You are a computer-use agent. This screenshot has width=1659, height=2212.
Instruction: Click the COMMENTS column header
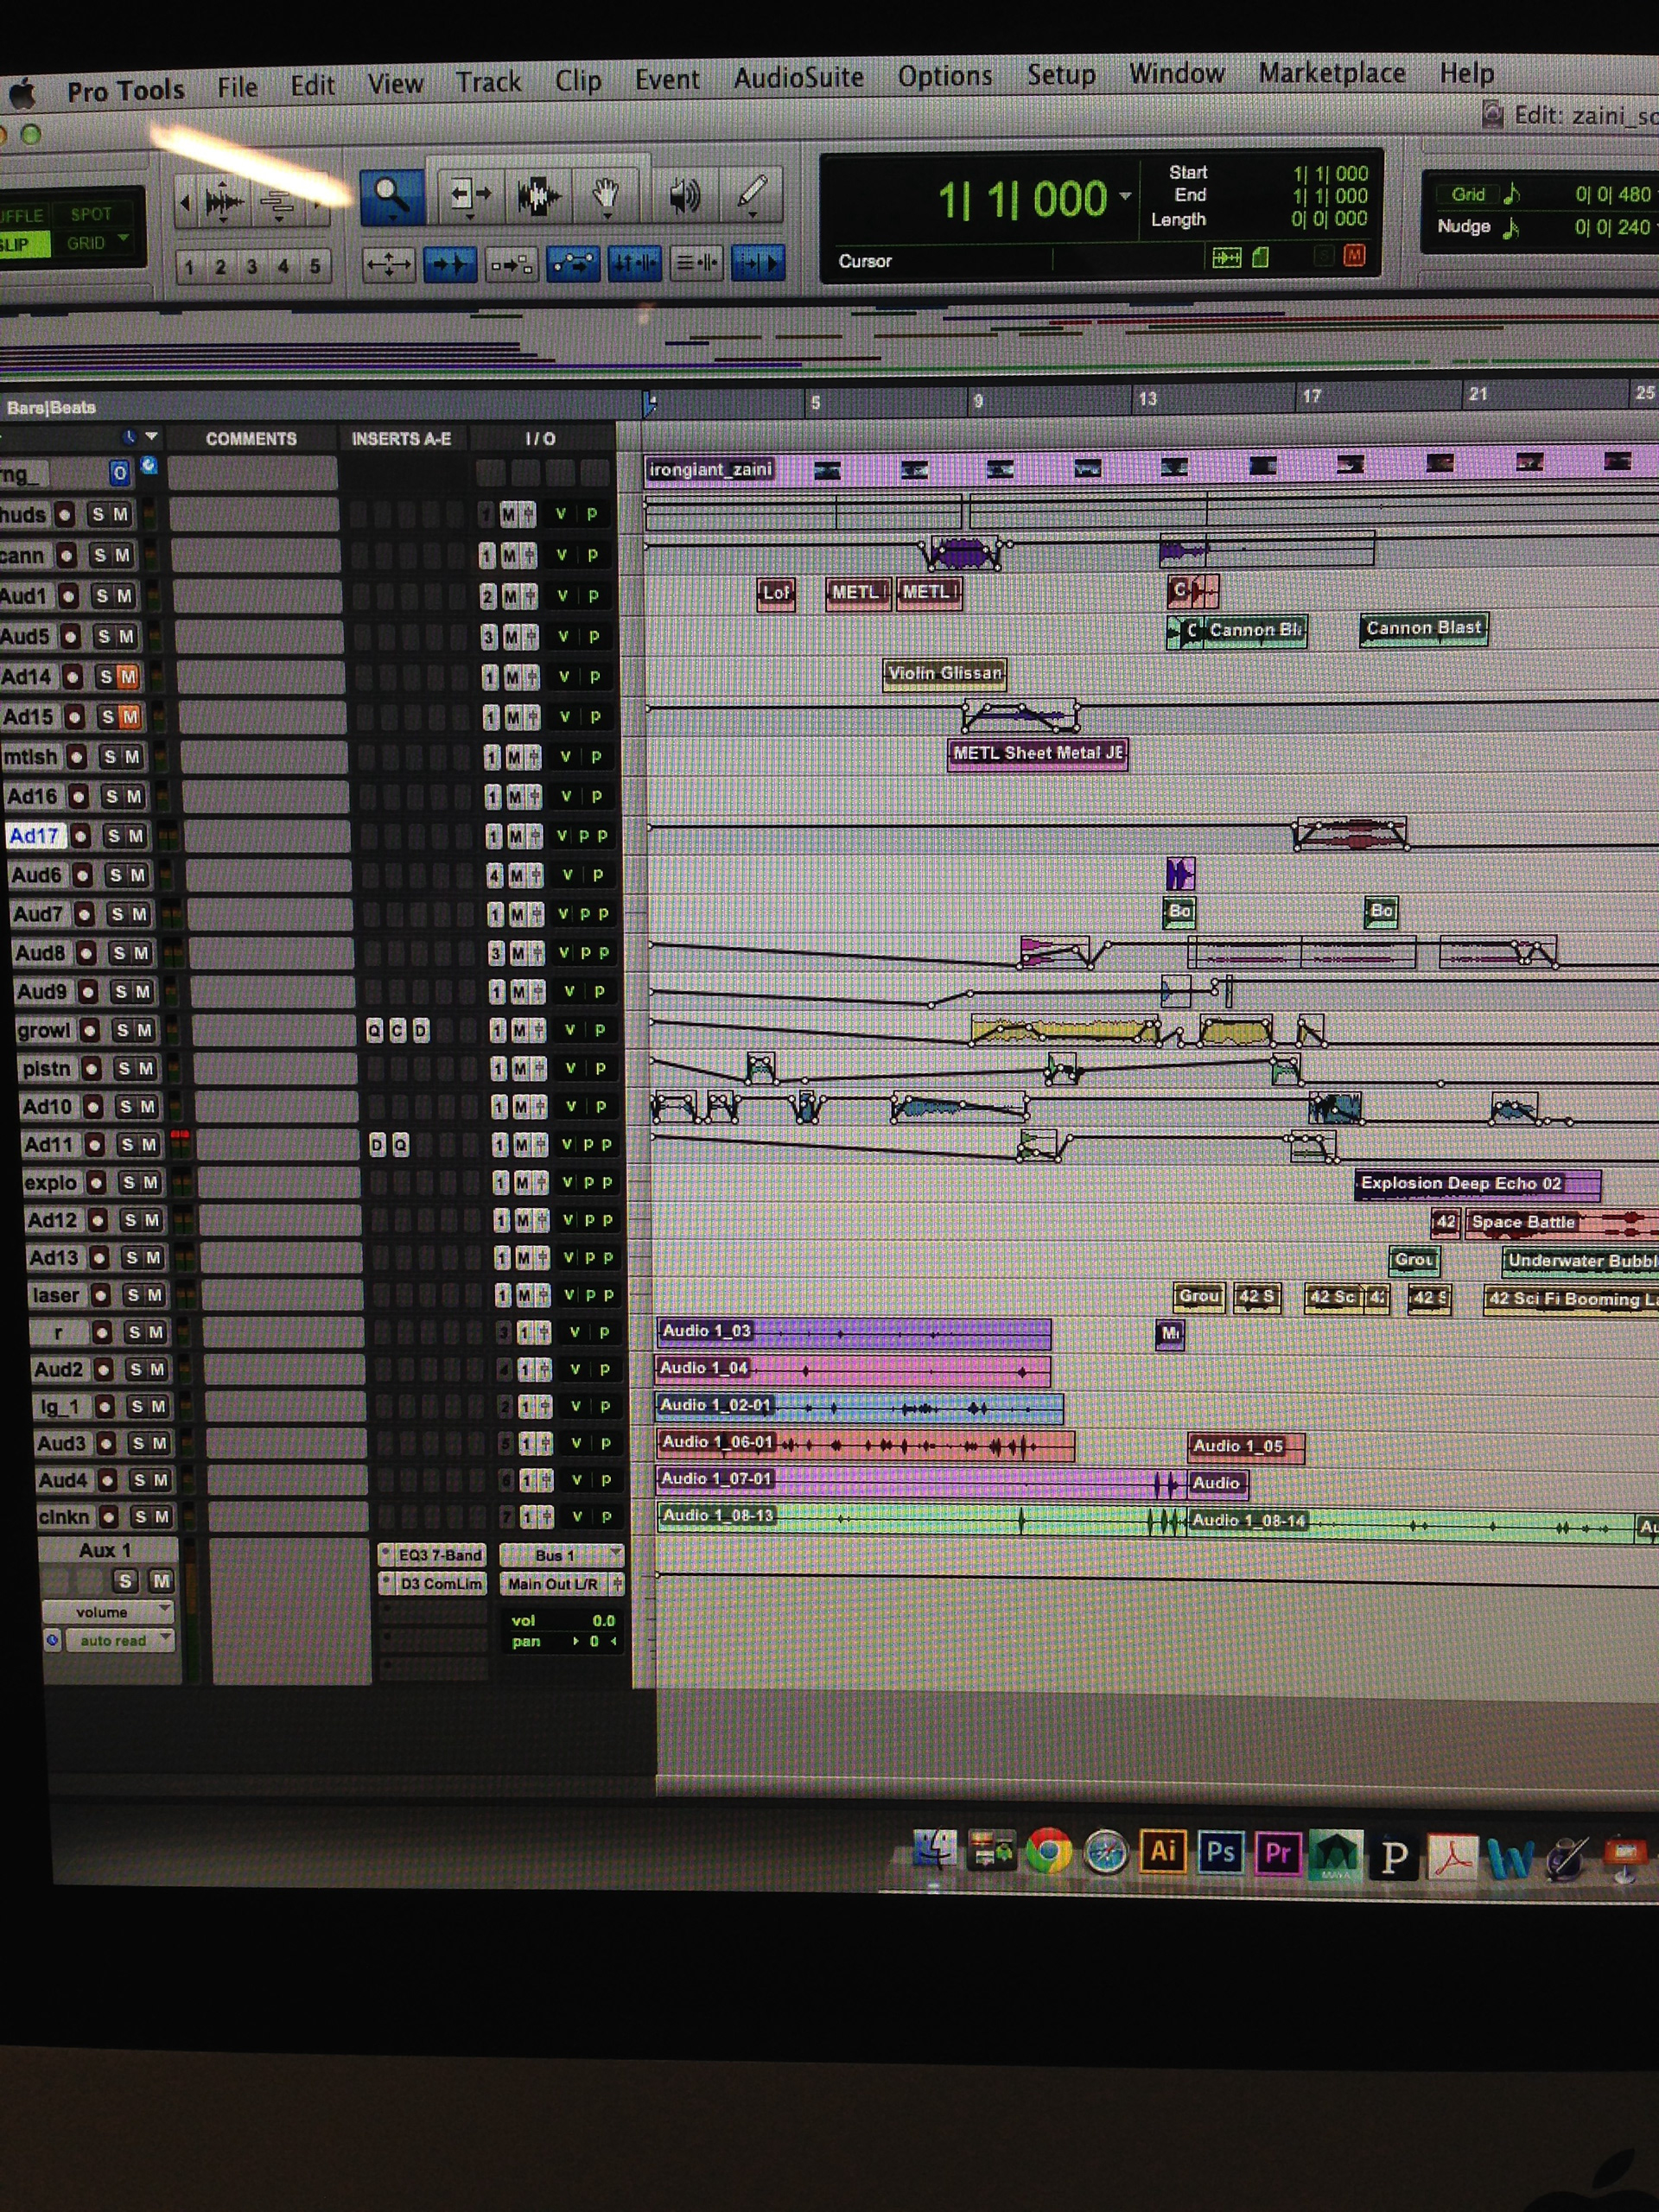(x=251, y=439)
